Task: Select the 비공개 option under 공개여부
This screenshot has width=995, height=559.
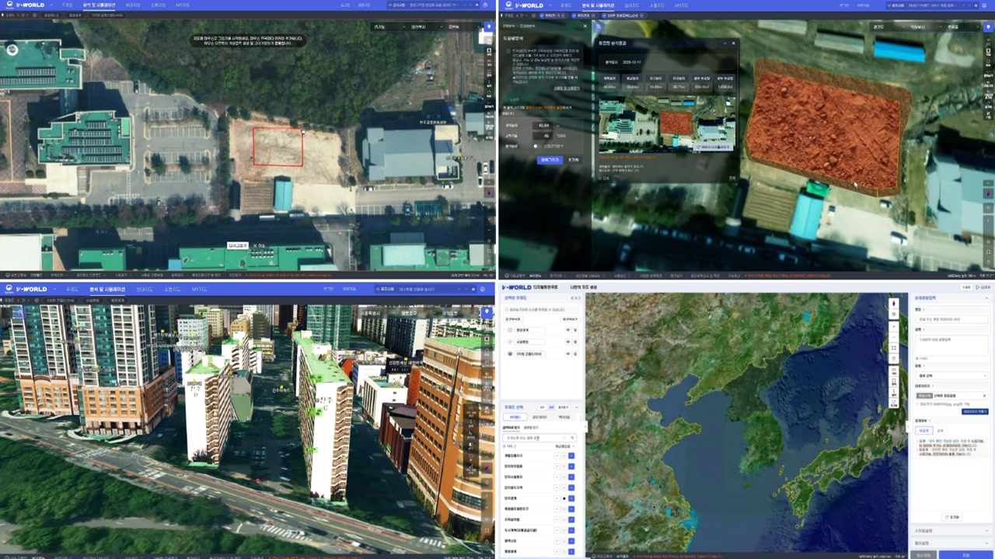Action: pyautogui.click(x=940, y=430)
